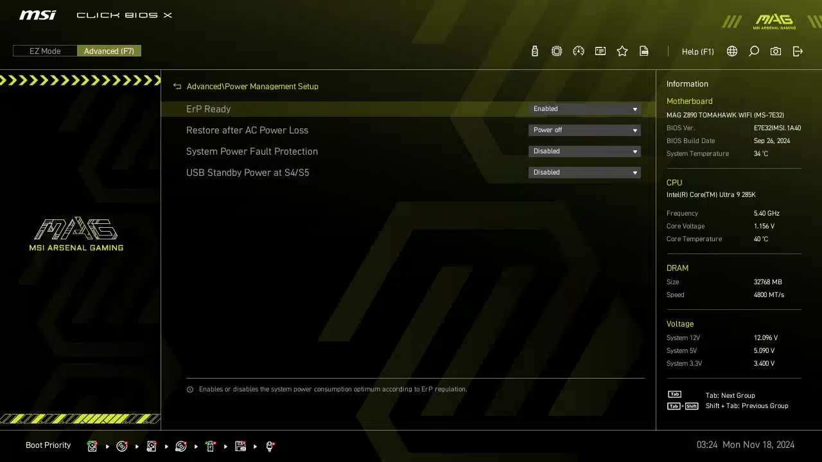Click System 3.3V value 3.400 V
Image resolution: width=822 pixels, height=462 pixels.
(764, 364)
